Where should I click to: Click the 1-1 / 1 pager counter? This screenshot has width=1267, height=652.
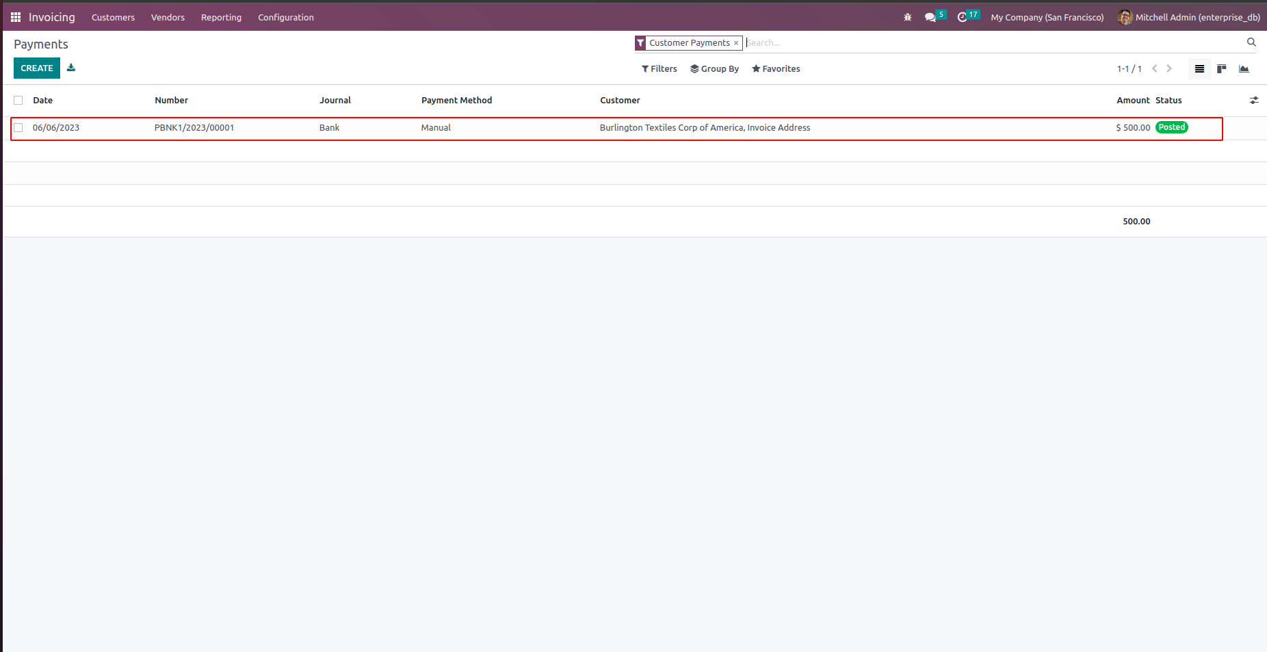[x=1129, y=68]
